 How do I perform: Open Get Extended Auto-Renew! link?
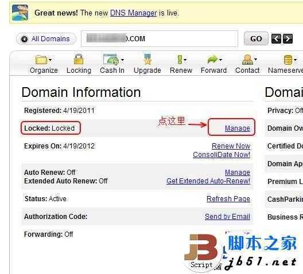pos(208,181)
